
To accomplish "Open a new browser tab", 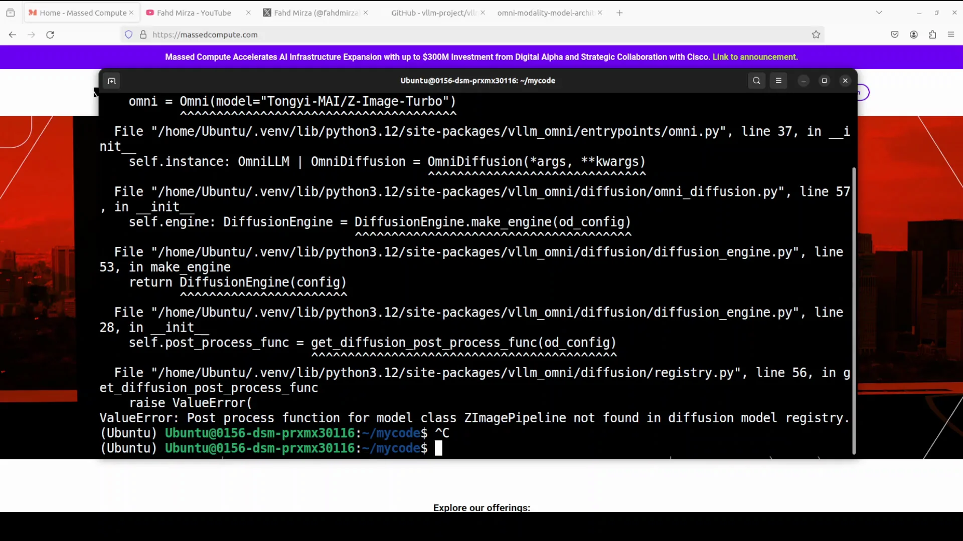I will (619, 13).
